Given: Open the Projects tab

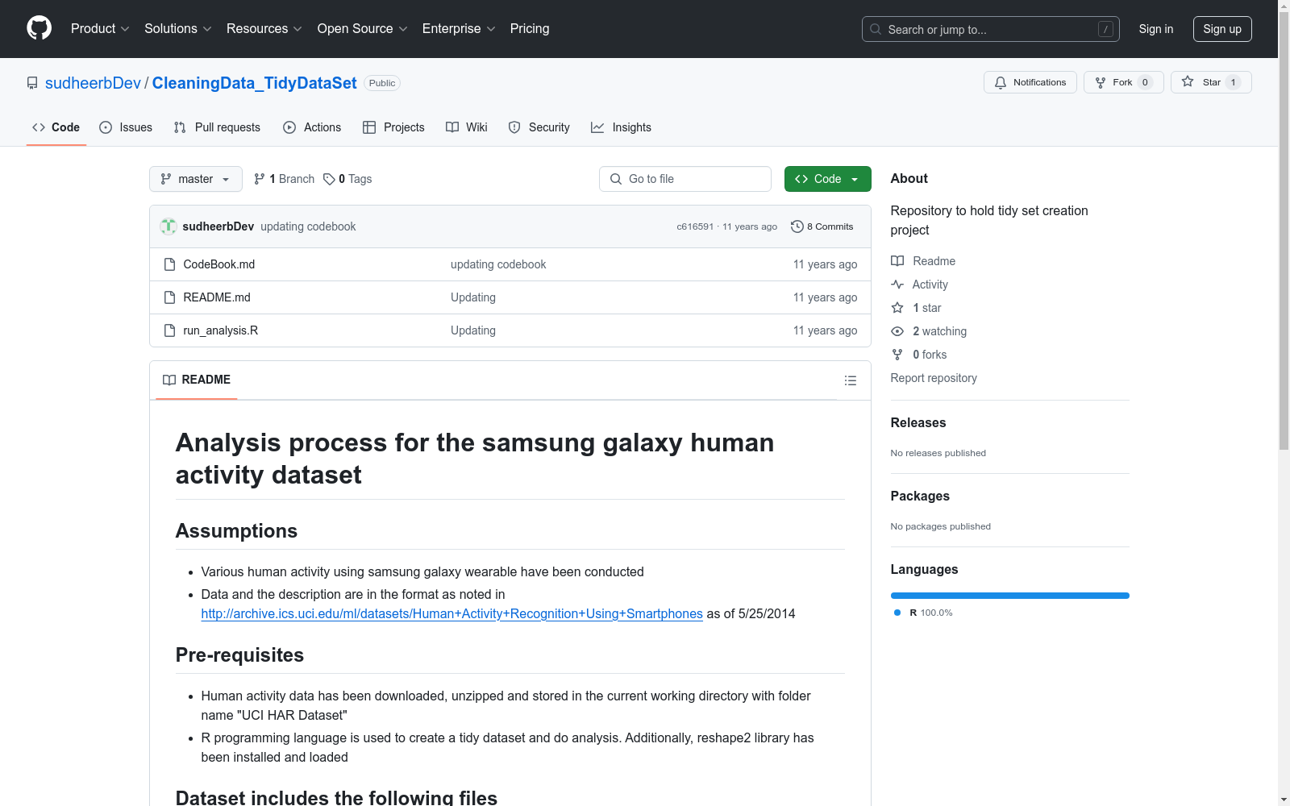Looking at the screenshot, I should 393,127.
